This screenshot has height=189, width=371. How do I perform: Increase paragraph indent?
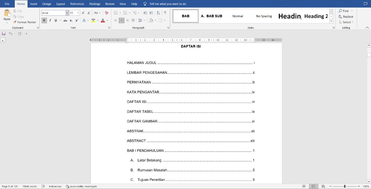click(x=151, y=13)
